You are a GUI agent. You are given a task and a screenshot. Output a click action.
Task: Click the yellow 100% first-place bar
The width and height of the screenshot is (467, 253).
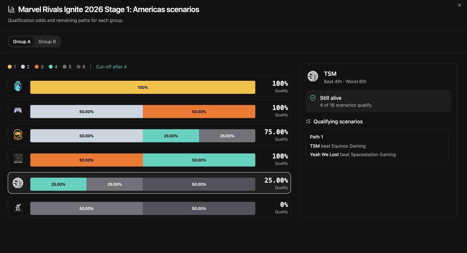[143, 87]
